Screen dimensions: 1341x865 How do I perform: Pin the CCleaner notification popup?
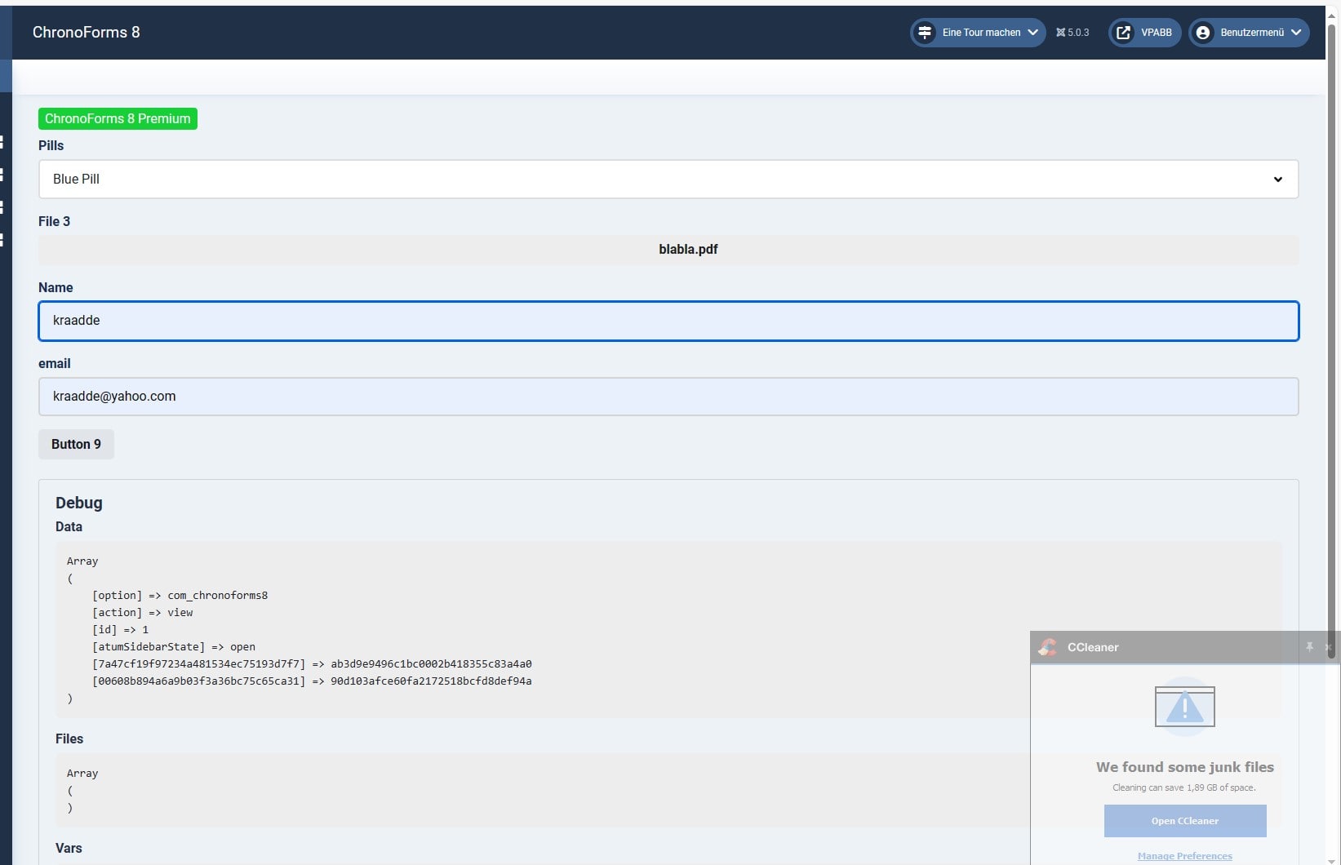point(1309,647)
